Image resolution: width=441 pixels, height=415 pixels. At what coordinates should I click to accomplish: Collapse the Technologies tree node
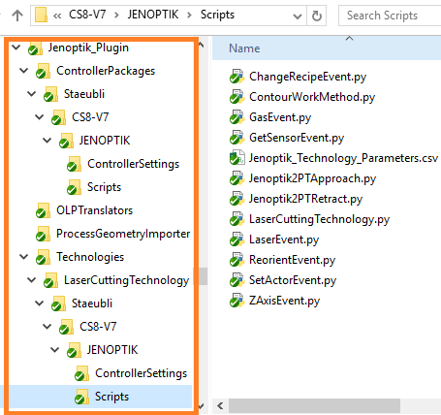(x=23, y=257)
